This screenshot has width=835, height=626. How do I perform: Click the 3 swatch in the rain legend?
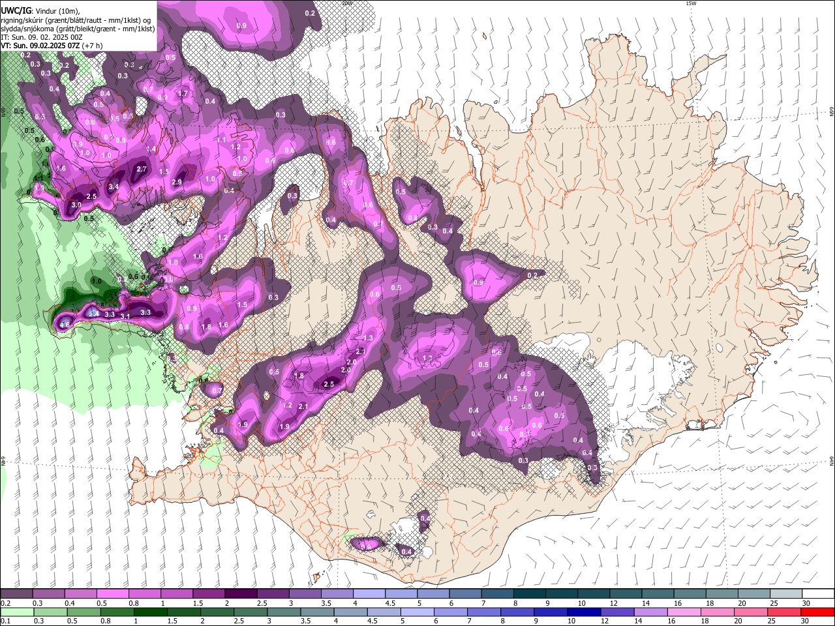284,612
